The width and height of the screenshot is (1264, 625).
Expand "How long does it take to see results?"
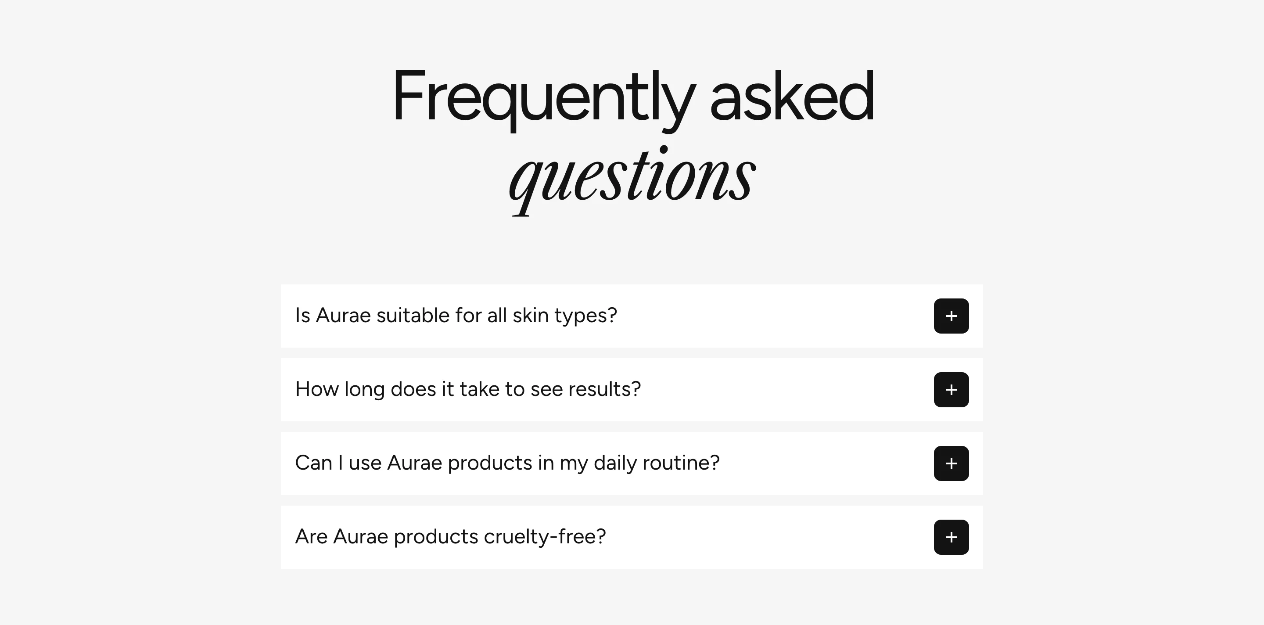[x=632, y=389]
